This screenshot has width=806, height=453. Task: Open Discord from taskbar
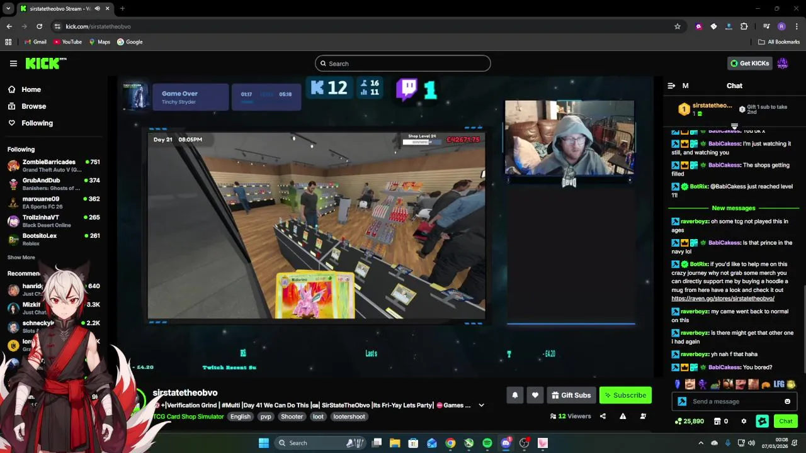[x=506, y=443]
